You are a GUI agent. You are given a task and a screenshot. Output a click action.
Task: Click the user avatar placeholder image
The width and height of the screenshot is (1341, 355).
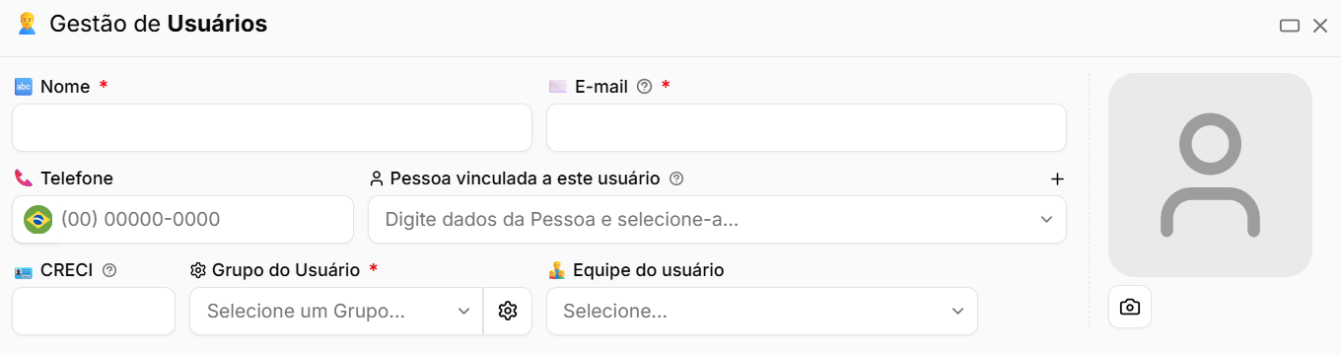[x=1210, y=175]
